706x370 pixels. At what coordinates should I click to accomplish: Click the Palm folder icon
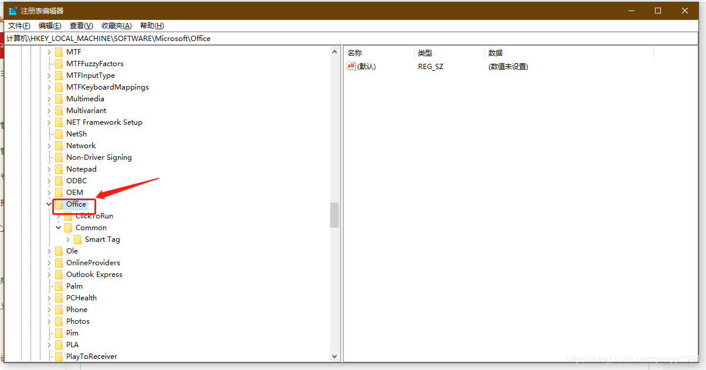[x=59, y=286]
